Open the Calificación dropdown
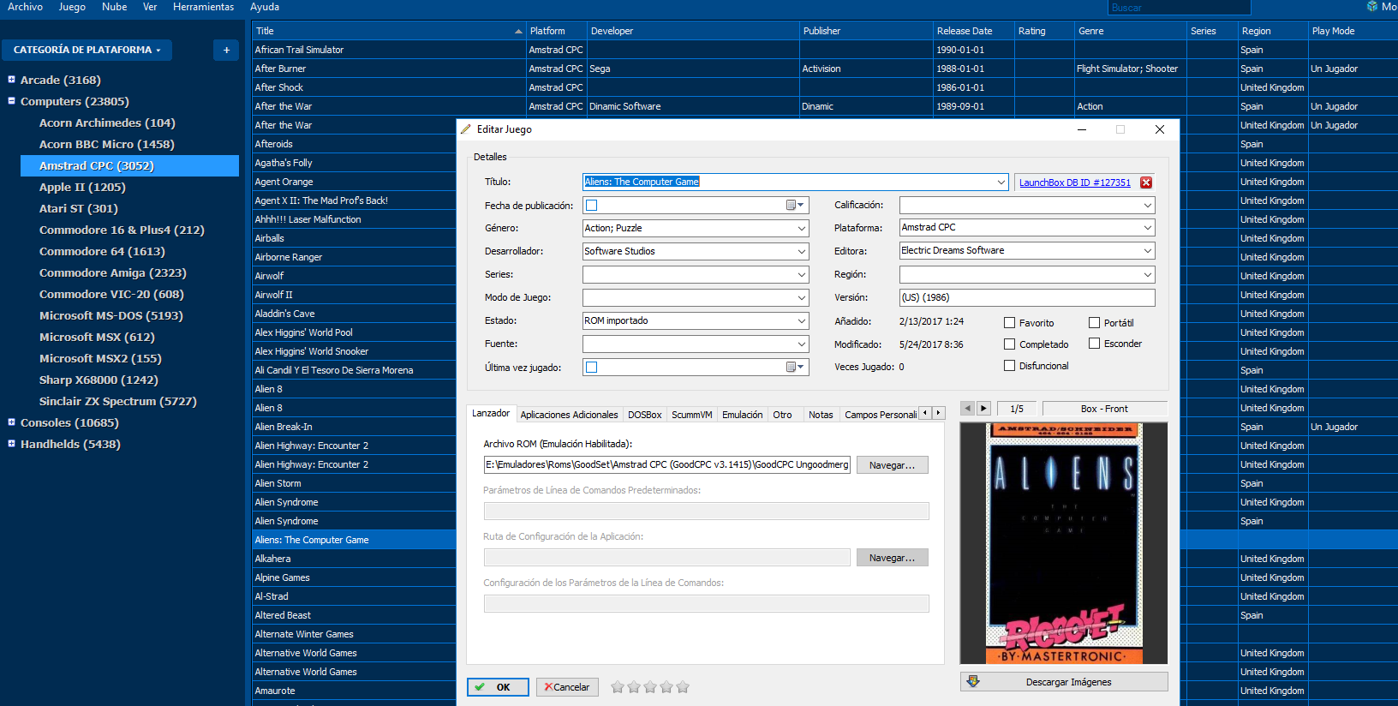This screenshot has width=1398, height=706. pos(1147,206)
